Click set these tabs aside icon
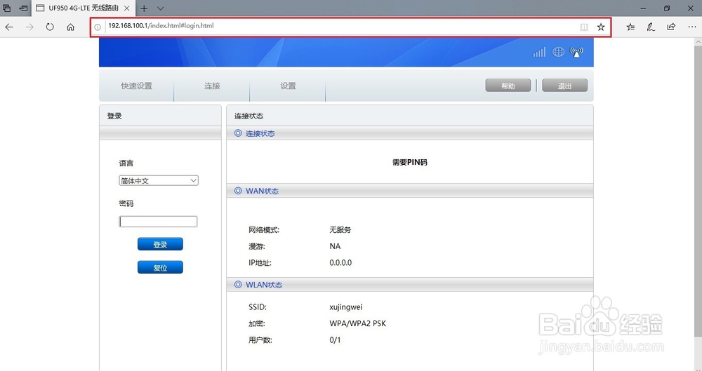 click(23, 8)
